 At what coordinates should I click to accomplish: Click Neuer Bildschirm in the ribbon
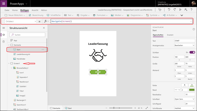point(15,15)
